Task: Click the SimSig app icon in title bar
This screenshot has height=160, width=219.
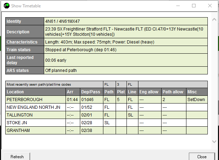Action: (x=7, y=6)
